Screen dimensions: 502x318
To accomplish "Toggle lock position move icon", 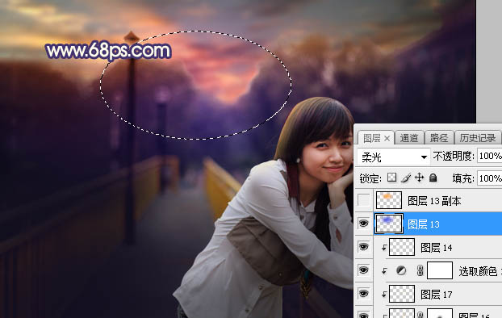I will point(420,178).
